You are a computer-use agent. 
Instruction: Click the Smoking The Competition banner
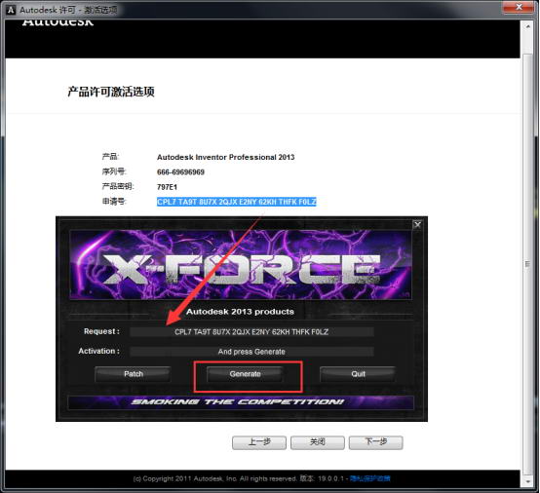click(x=241, y=402)
